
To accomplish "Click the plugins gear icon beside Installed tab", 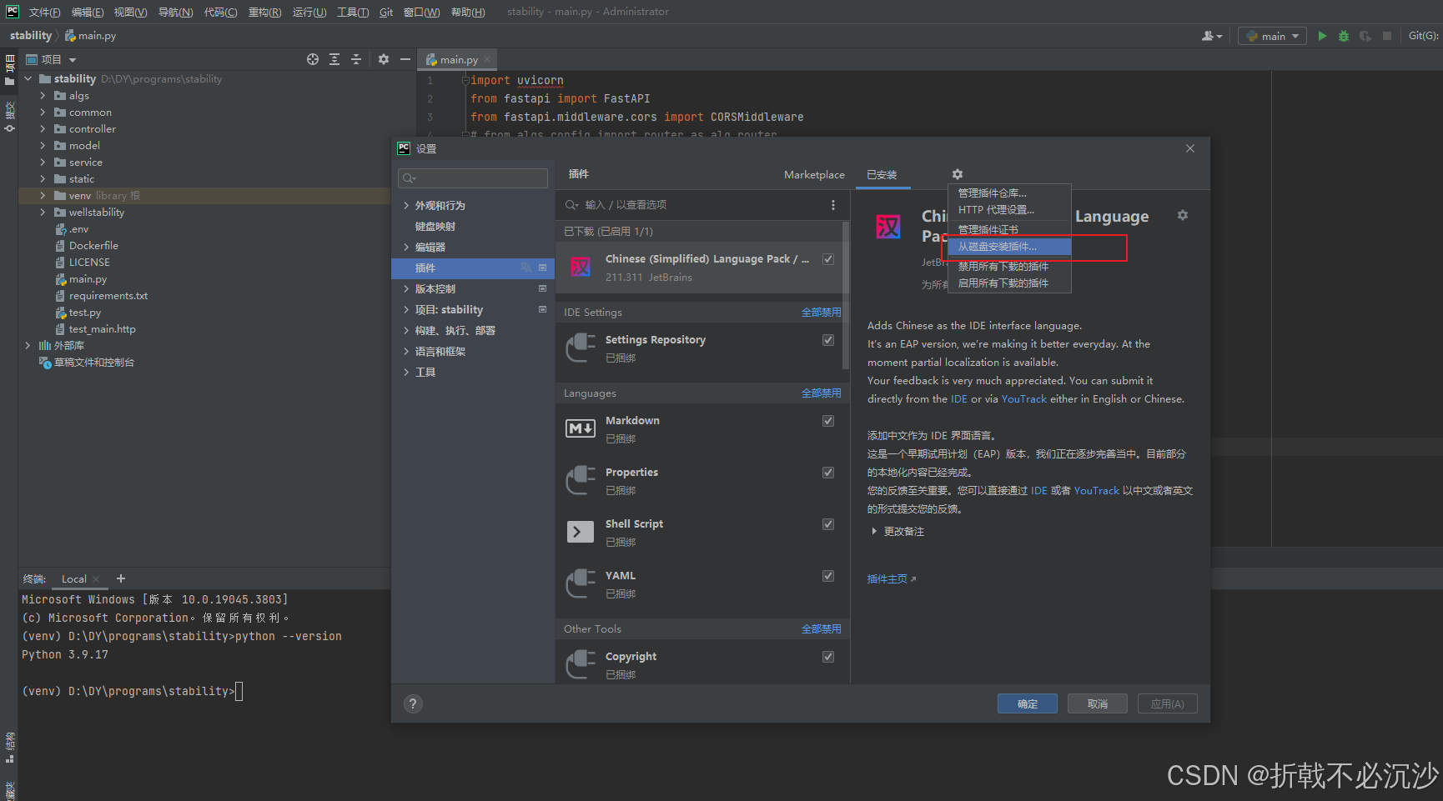I will [x=958, y=174].
